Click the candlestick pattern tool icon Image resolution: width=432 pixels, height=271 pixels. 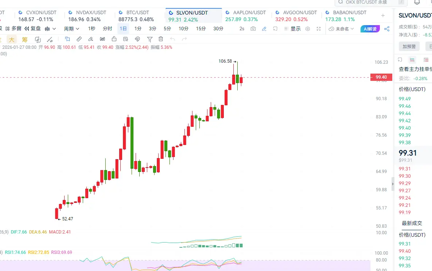pos(102,39)
